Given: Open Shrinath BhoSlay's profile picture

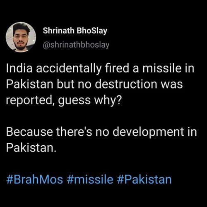Looking at the screenshot, I should pyautogui.click(x=21, y=37).
